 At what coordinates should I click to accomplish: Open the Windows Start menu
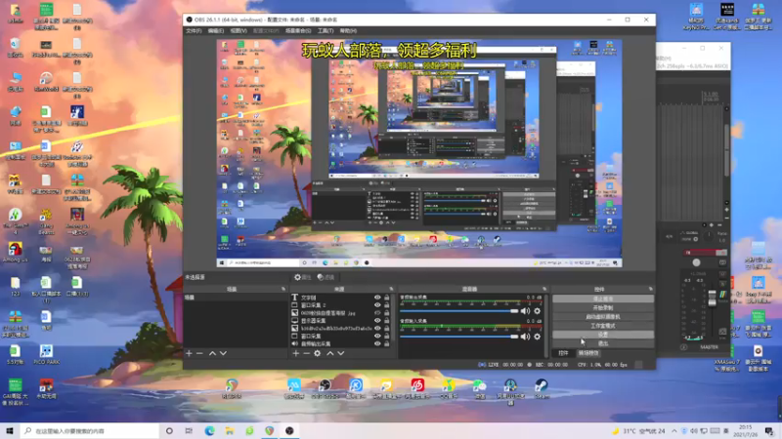point(10,431)
